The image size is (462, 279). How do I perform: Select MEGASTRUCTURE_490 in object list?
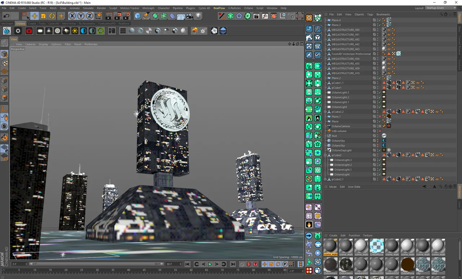pyautogui.click(x=345, y=30)
